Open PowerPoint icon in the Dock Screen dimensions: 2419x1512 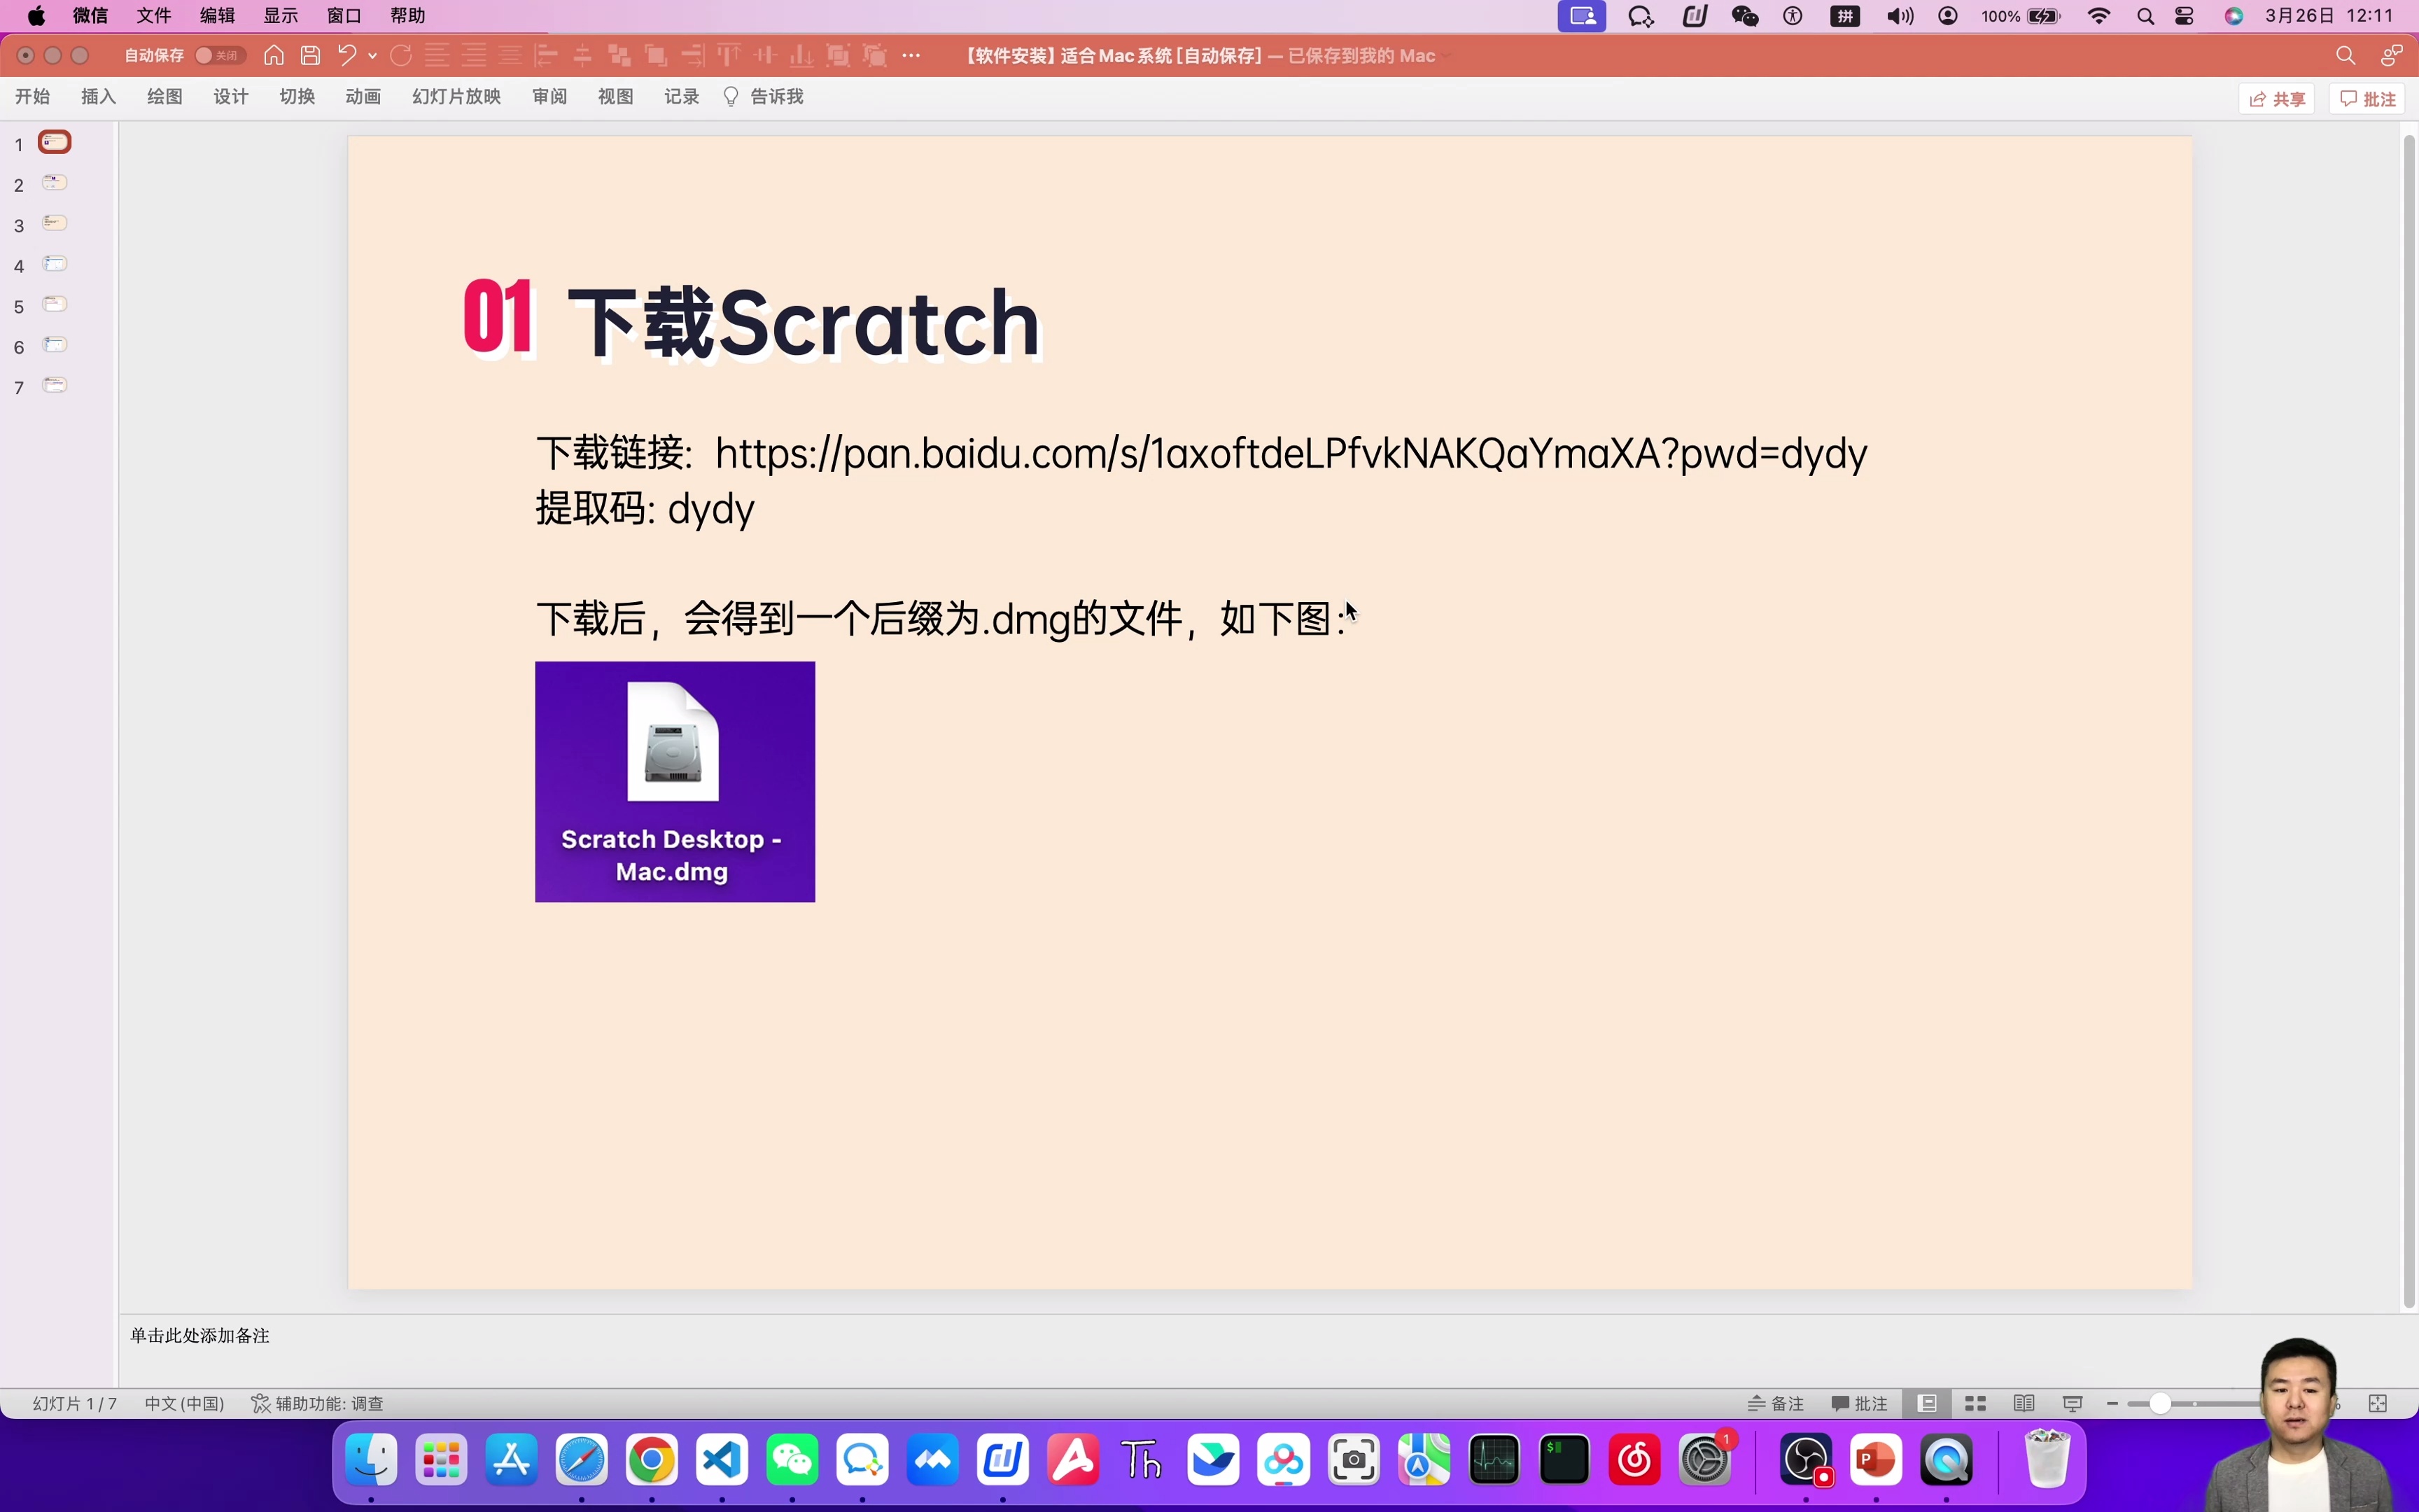click(x=1877, y=1461)
